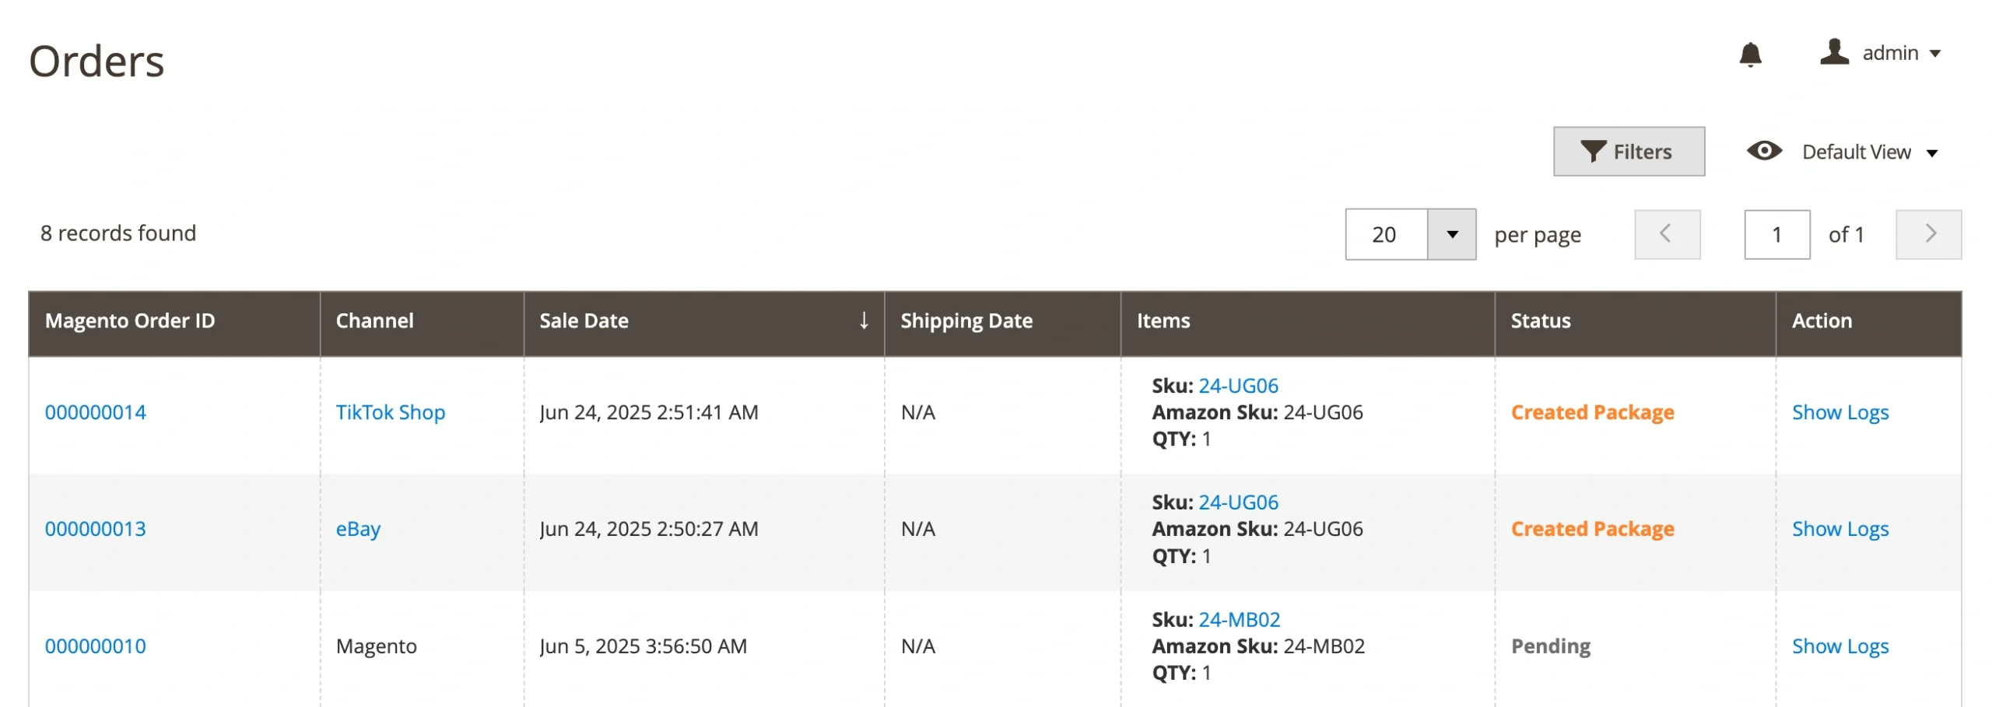The width and height of the screenshot is (1992, 707).
Task: Expand the per page size dropdown arrow
Action: [1450, 234]
